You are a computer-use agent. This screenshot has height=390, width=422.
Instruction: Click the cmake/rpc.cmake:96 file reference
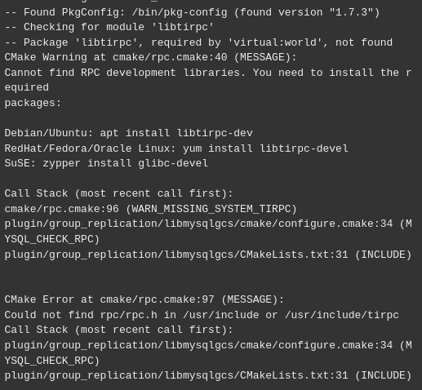click(x=62, y=209)
